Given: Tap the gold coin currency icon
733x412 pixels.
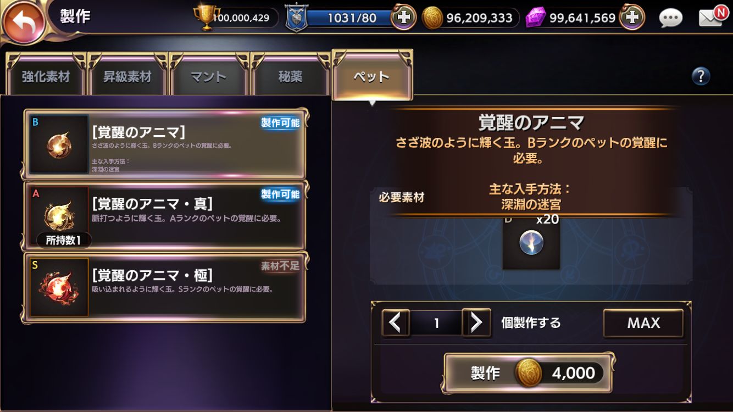Looking at the screenshot, I should 433,18.
